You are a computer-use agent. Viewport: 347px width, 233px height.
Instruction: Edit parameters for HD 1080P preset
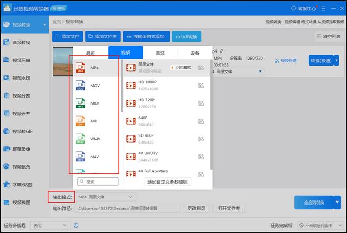[201, 86]
